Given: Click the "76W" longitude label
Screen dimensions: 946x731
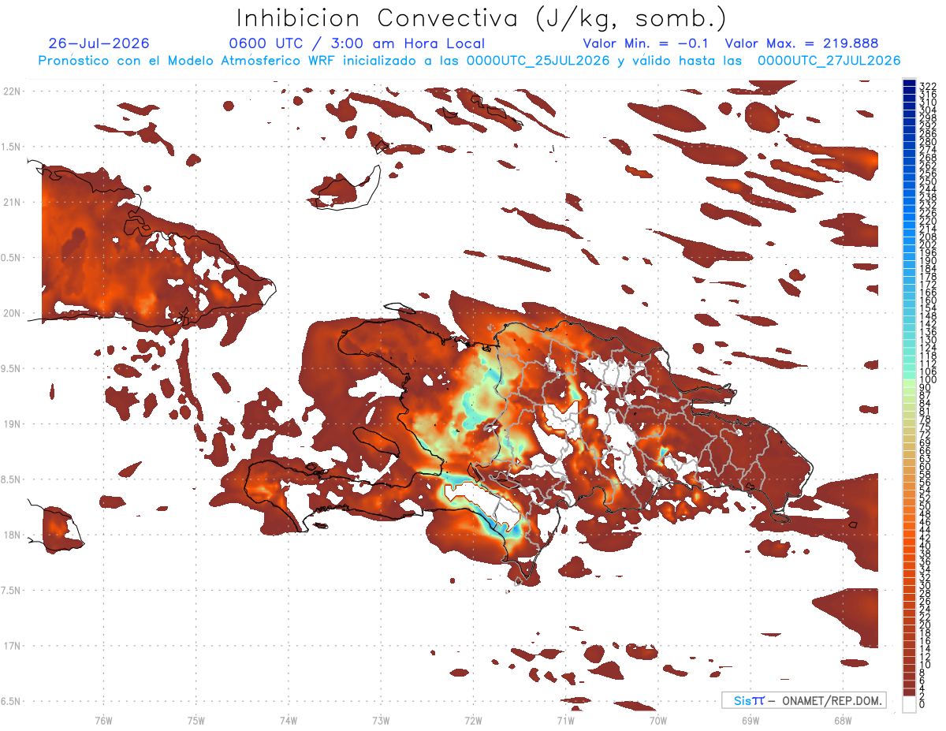Looking at the screenshot, I should [103, 721].
